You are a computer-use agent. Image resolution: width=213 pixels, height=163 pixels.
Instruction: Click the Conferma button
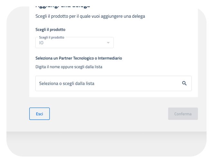coord(183,114)
